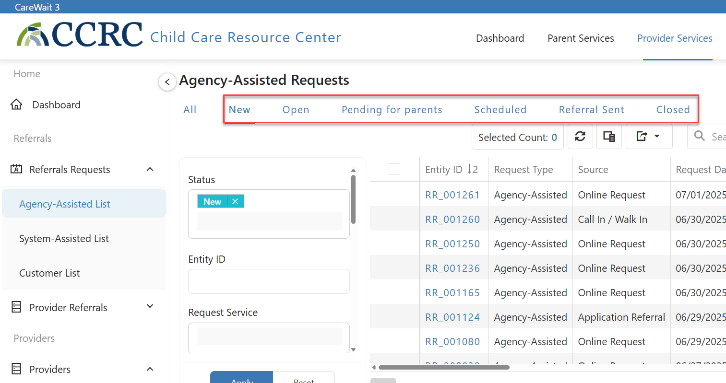Remove the New status filter tag

pos(235,201)
